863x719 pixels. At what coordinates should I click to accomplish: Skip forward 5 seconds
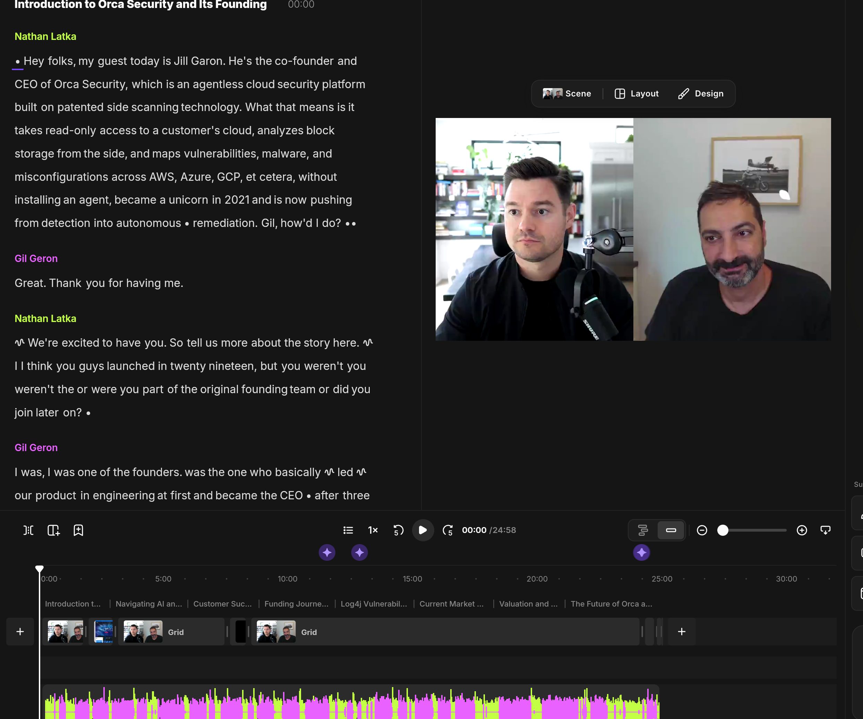coord(447,530)
